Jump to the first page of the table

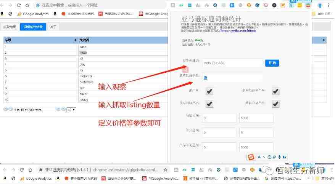tap(5, 109)
